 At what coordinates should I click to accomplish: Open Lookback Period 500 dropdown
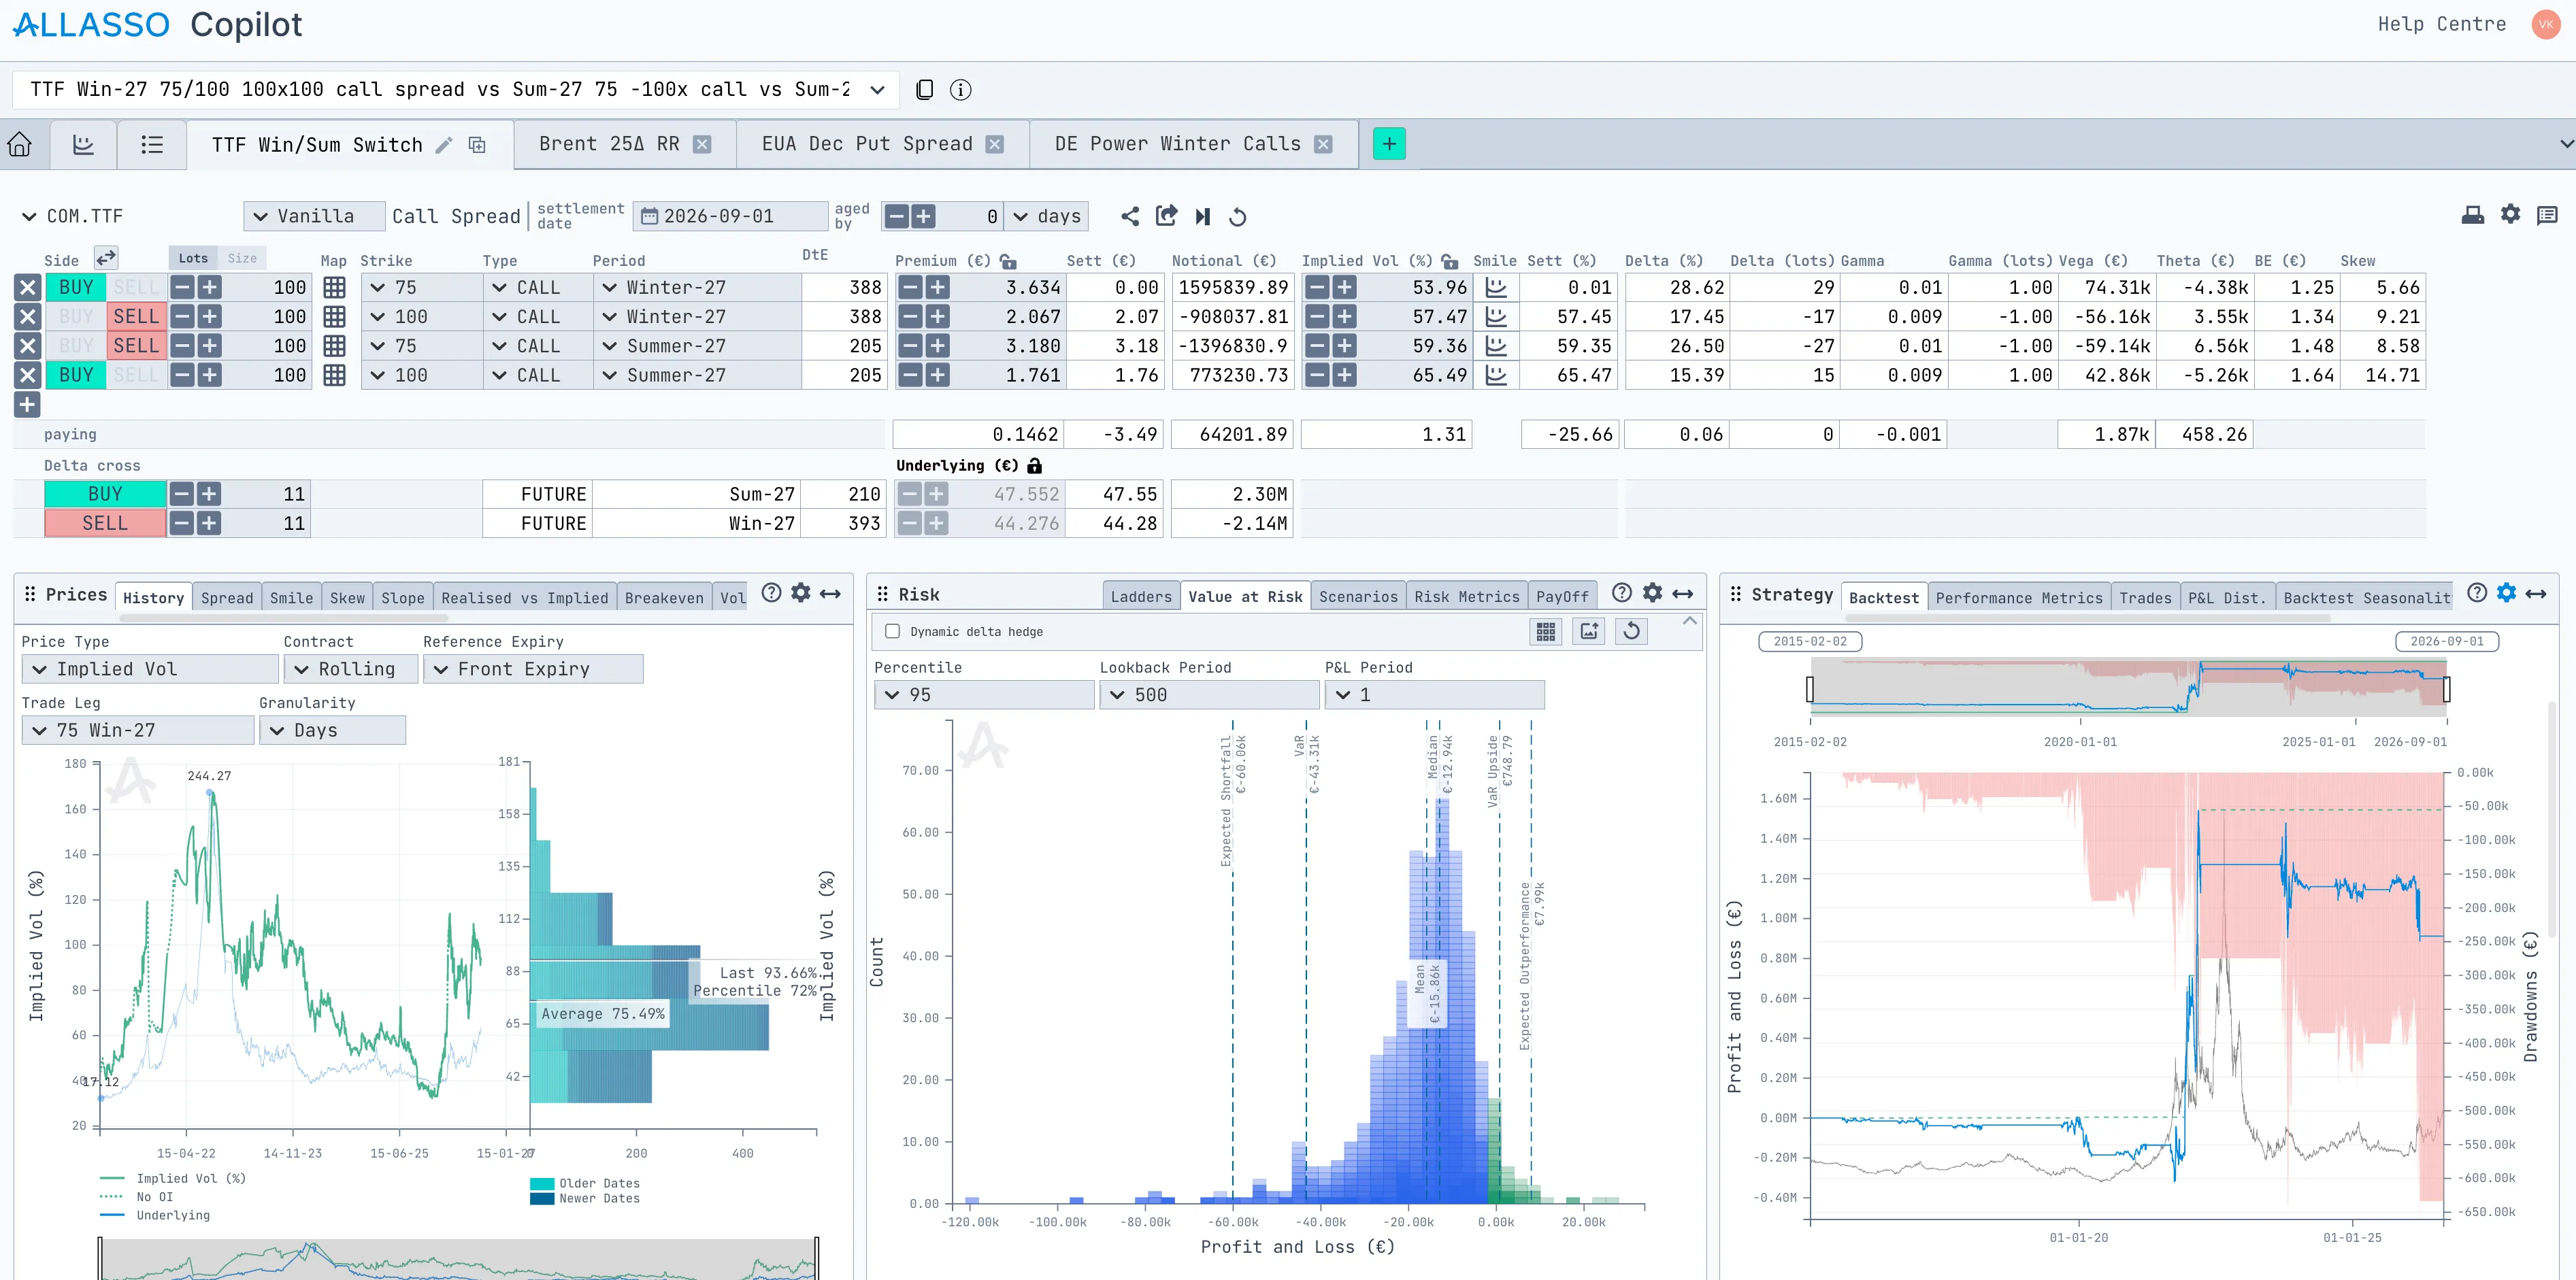point(1209,694)
